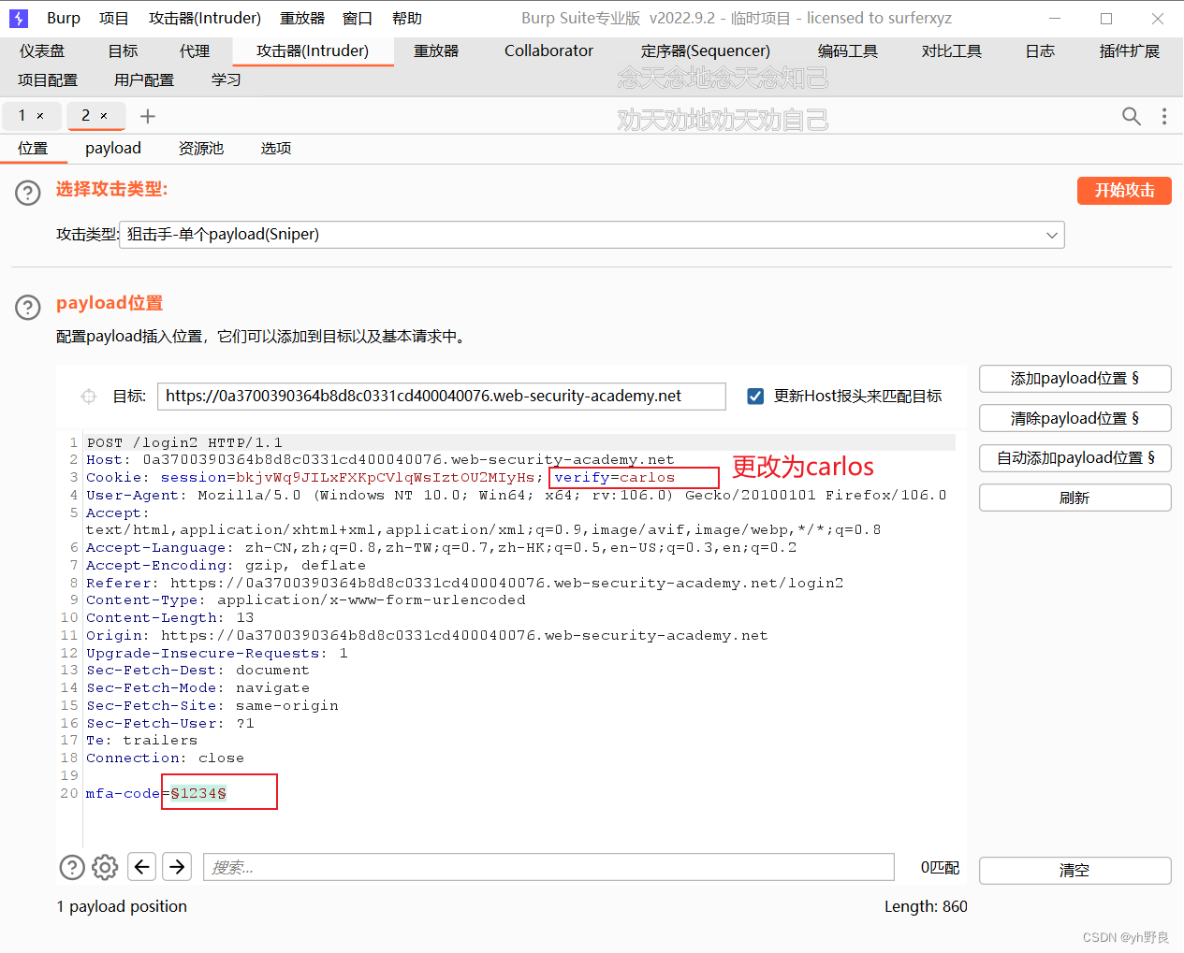
Task: Select Intruder attack tab 1
Action: coord(22,116)
